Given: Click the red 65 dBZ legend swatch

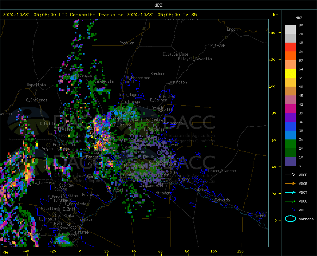Looking at the screenshot, I should 290,47.
